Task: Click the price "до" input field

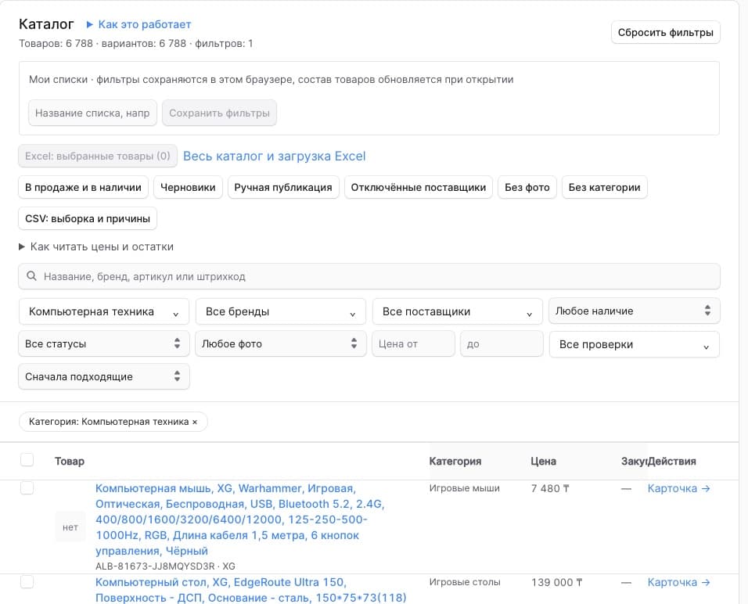Action: [502, 344]
